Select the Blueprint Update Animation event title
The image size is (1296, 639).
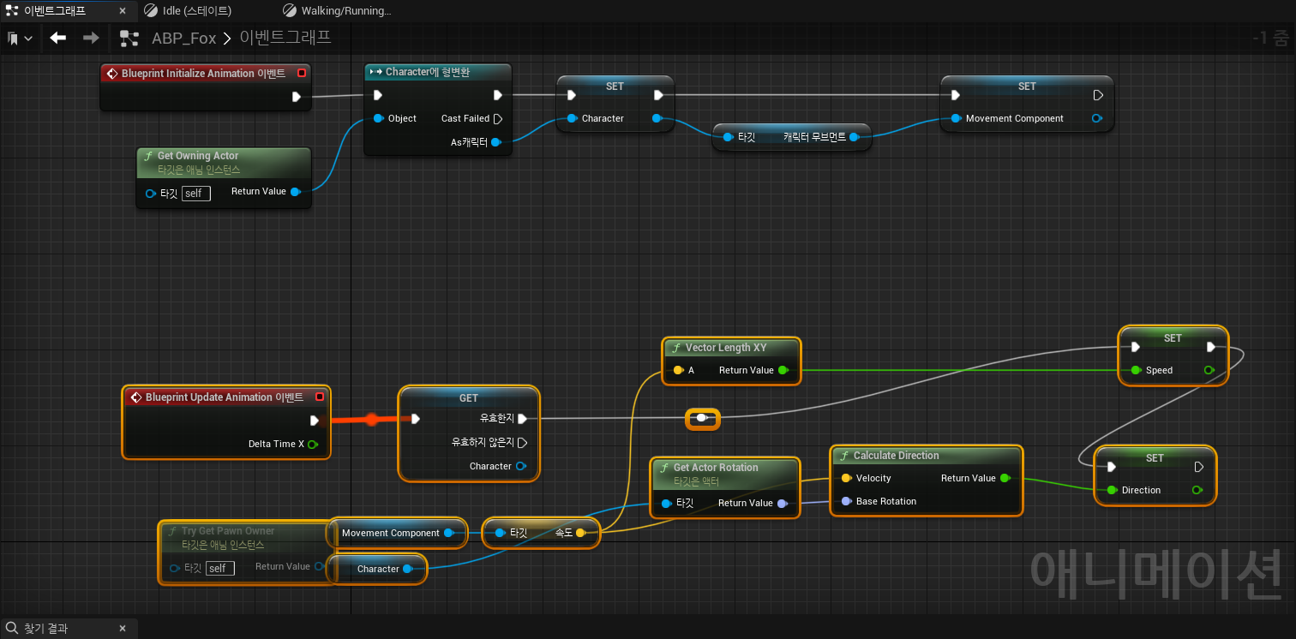[224, 397]
